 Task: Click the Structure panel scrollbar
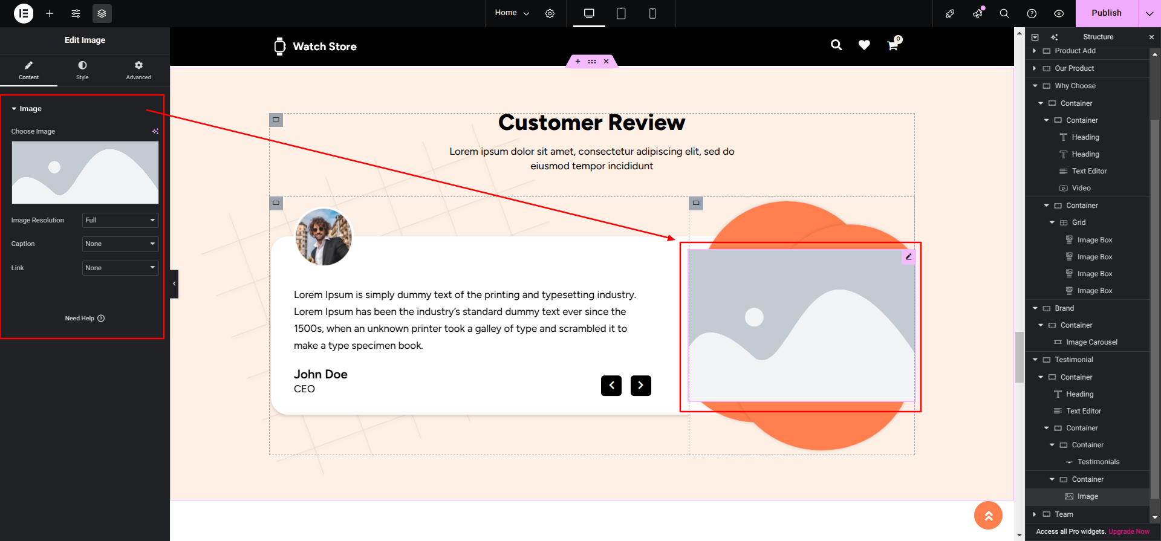tap(1154, 308)
